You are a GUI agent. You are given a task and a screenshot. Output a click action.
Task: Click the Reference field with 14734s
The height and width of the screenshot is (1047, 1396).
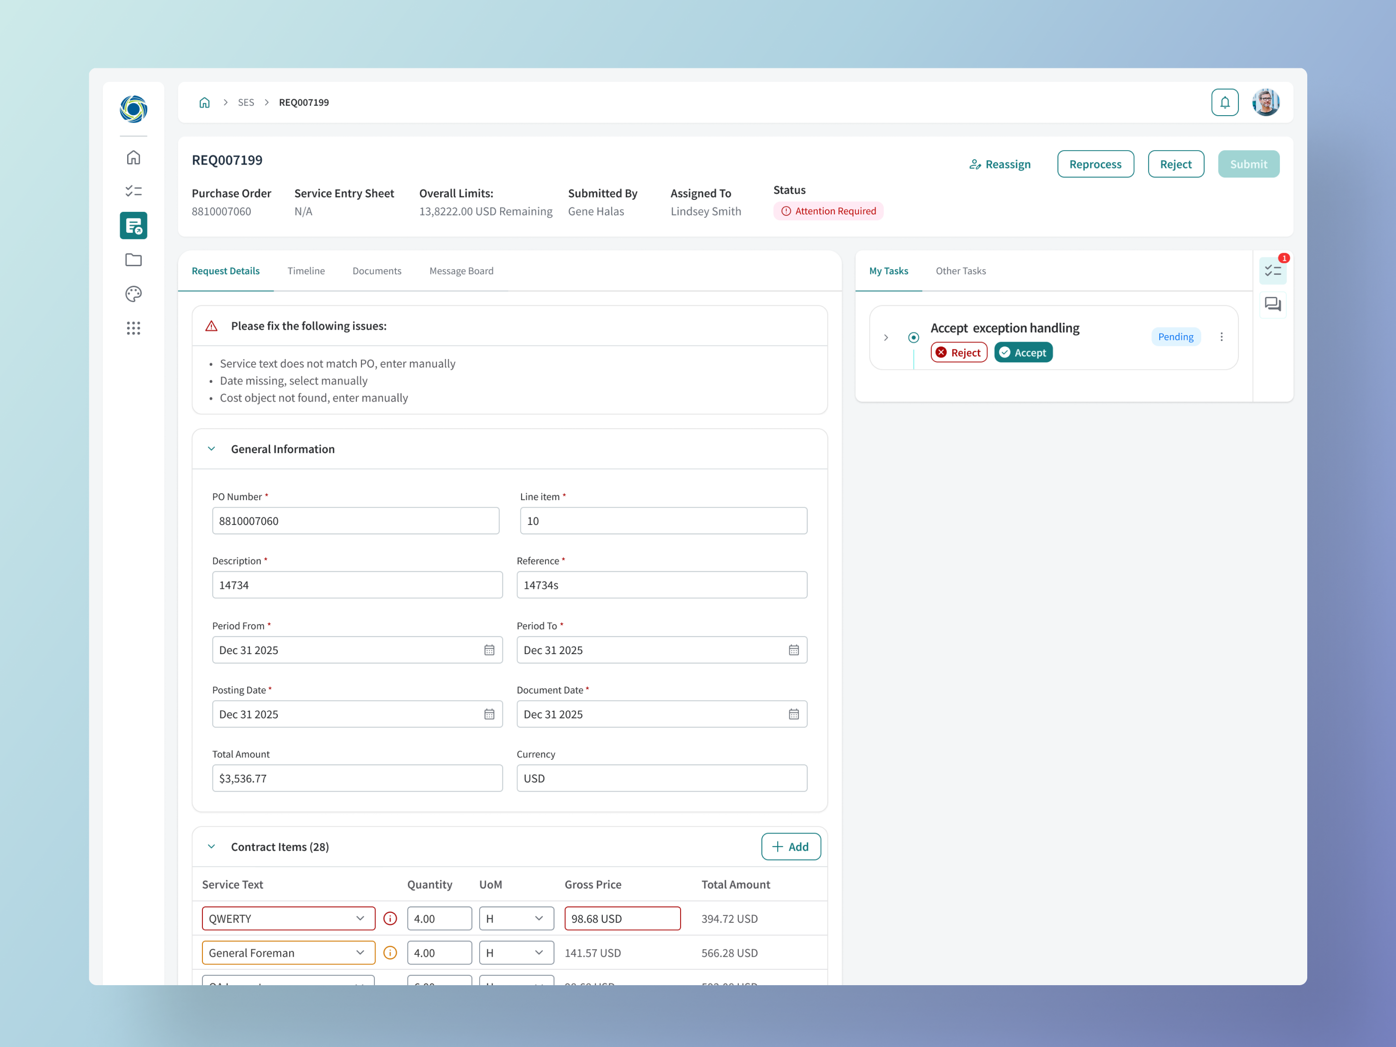point(662,585)
